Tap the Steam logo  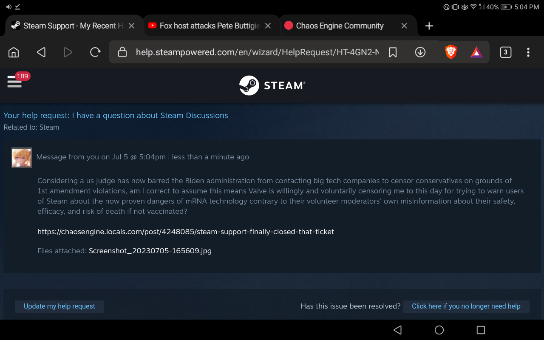click(272, 85)
